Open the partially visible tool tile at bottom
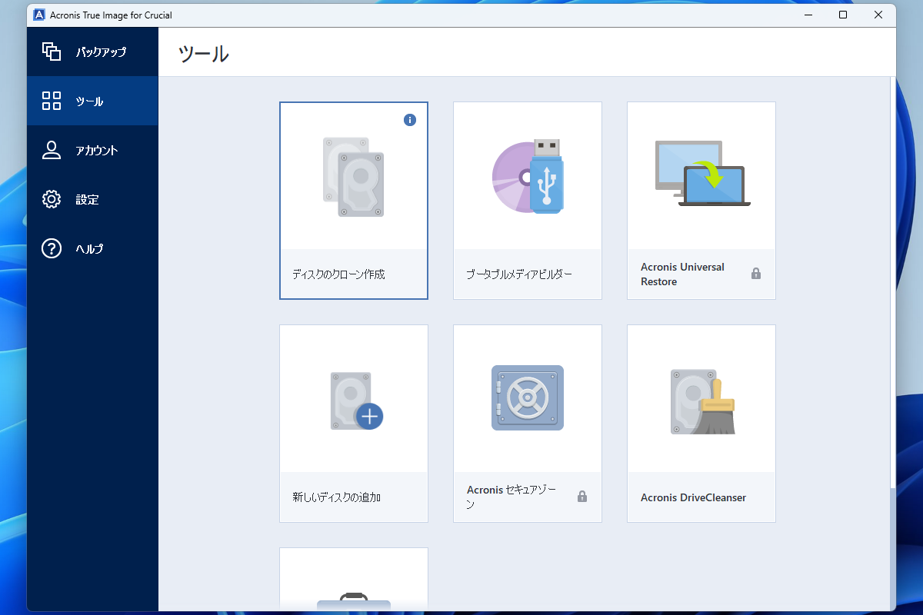The width and height of the screenshot is (923, 615). click(353, 580)
